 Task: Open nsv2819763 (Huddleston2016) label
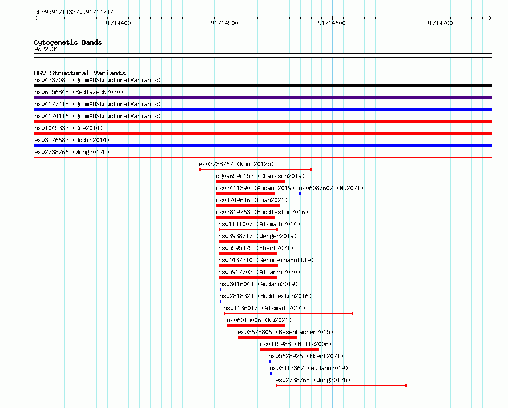click(x=262, y=212)
